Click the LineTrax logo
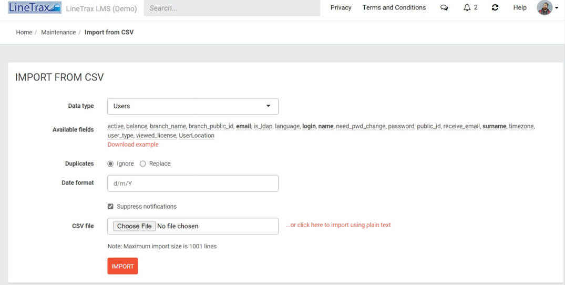The image size is (565, 285). (x=35, y=8)
